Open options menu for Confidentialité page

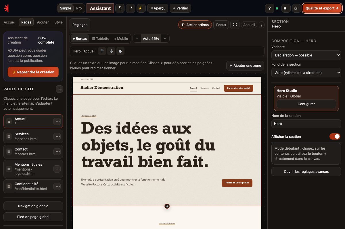(57, 186)
